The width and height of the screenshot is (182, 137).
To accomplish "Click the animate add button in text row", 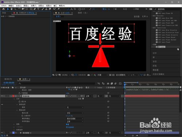I will 83,99.
